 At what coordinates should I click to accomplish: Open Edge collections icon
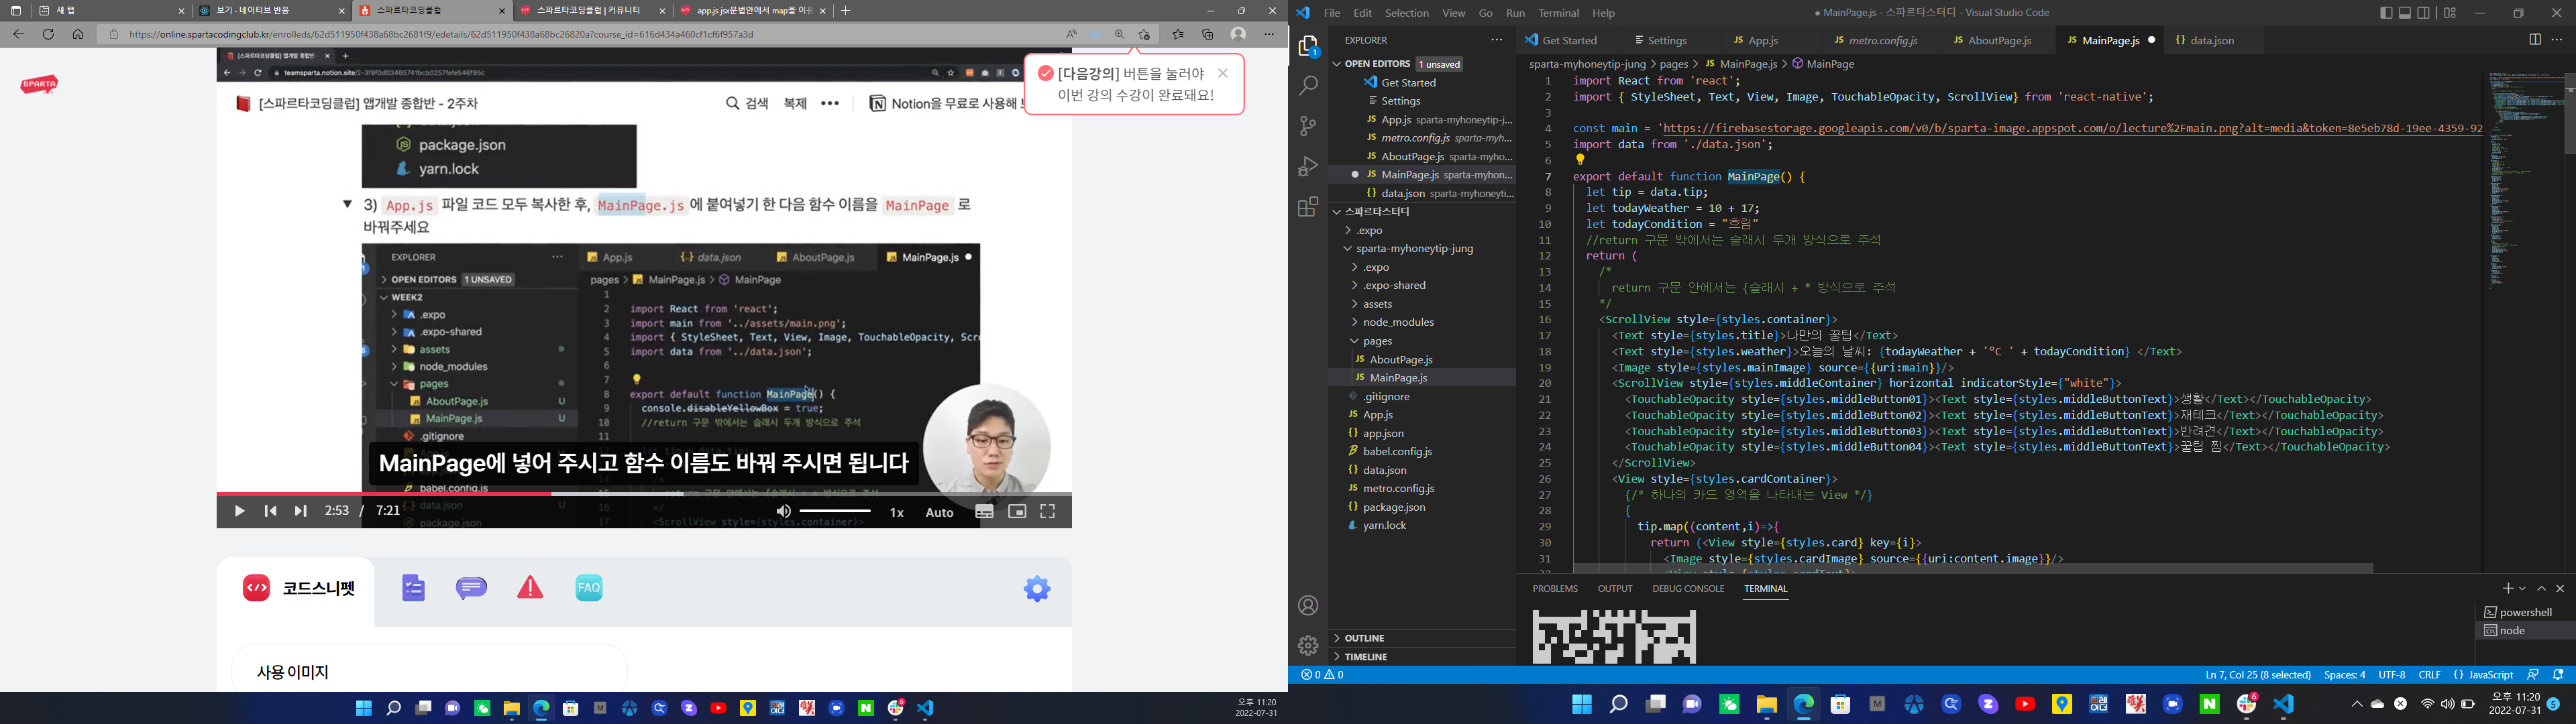(x=1208, y=34)
